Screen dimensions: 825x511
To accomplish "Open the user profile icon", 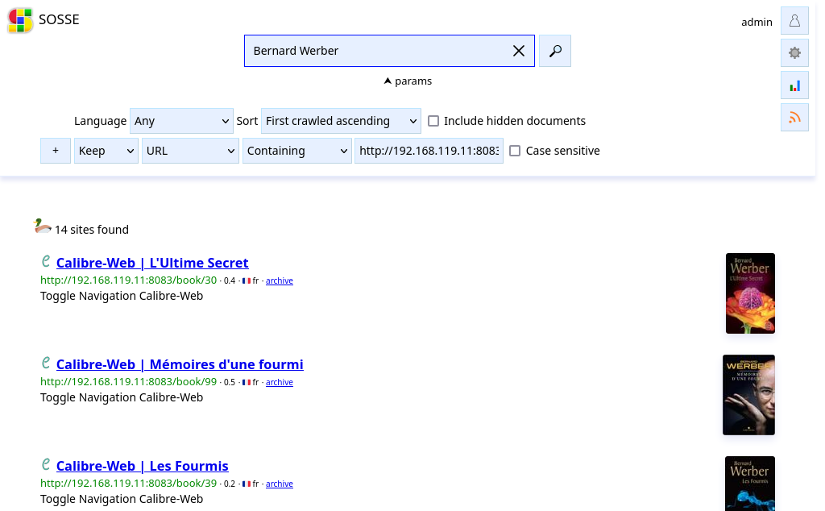I will pyautogui.click(x=794, y=20).
